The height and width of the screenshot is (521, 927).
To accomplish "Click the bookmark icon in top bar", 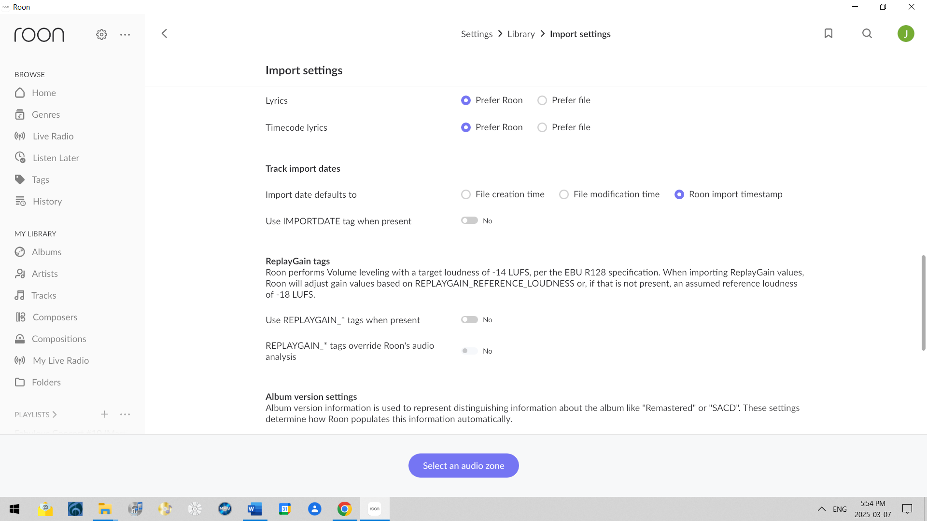I will point(829,33).
